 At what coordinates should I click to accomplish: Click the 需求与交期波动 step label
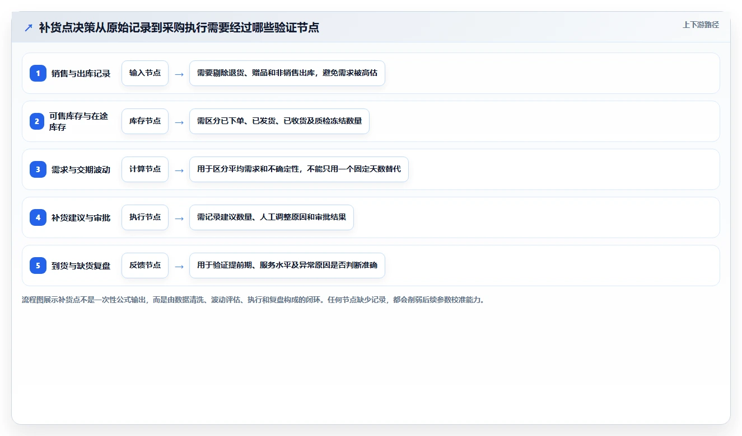pyautogui.click(x=81, y=169)
